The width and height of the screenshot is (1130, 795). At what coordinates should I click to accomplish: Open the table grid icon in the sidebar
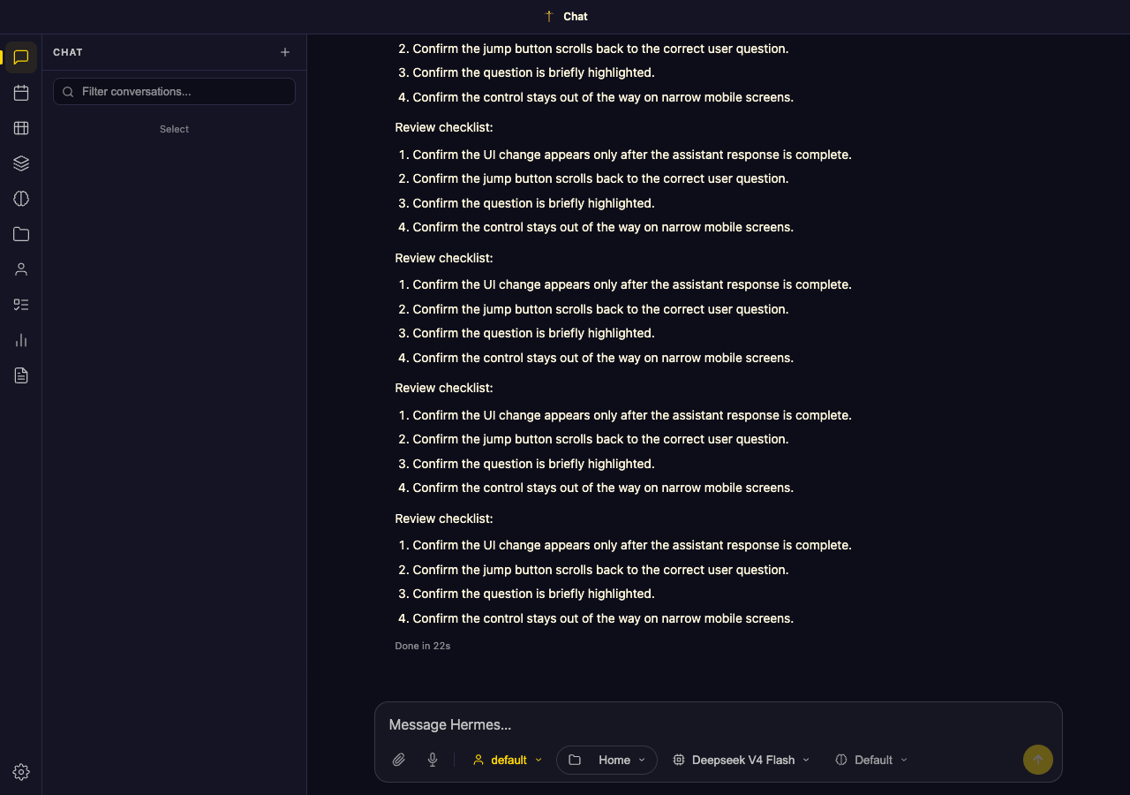[21, 128]
